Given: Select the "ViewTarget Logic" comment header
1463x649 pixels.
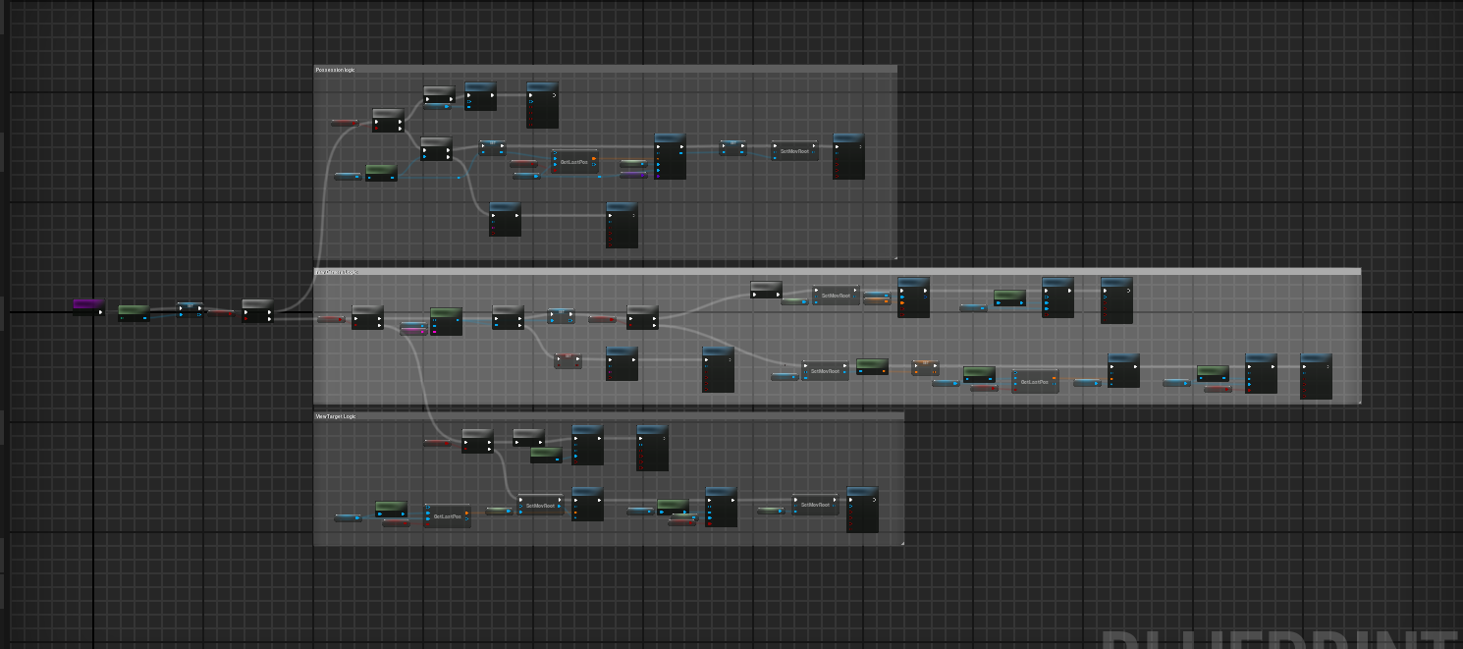Looking at the screenshot, I should 608,416.
